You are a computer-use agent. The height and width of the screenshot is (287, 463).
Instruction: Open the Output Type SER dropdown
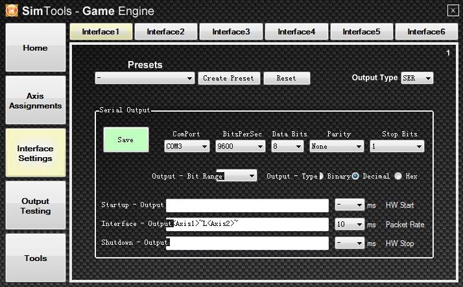417,78
